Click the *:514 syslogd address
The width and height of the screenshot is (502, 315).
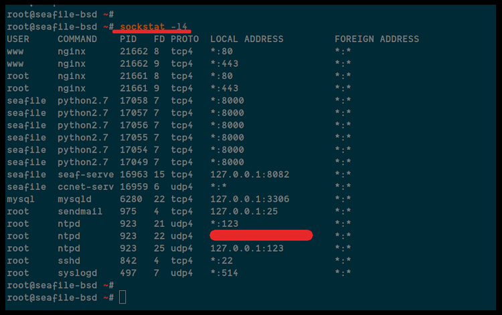224,273
